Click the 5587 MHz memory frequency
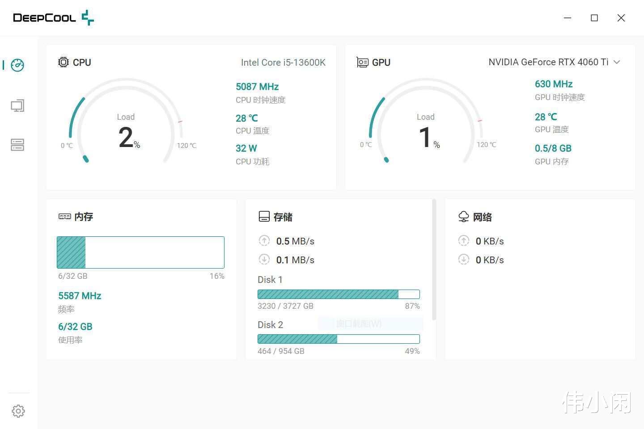 [80, 296]
